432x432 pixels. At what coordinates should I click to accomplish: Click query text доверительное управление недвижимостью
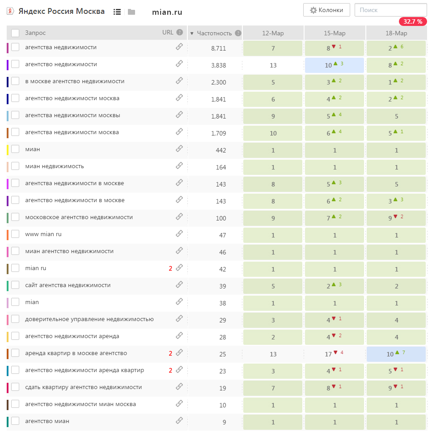(x=89, y=319)
